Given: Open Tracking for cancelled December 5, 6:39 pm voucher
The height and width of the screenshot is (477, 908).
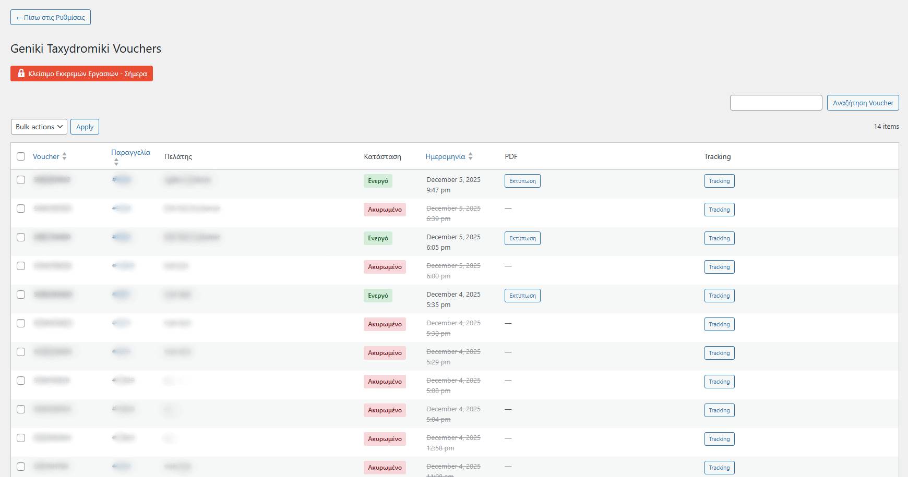Looking at the screenshot, I should pos(719,210).
